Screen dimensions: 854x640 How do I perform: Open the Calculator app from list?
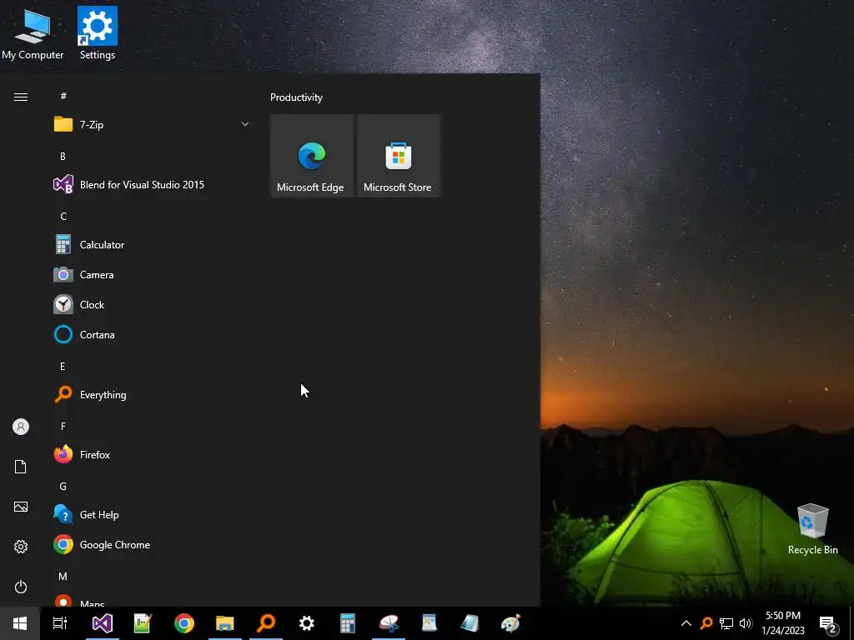[153, 245]
